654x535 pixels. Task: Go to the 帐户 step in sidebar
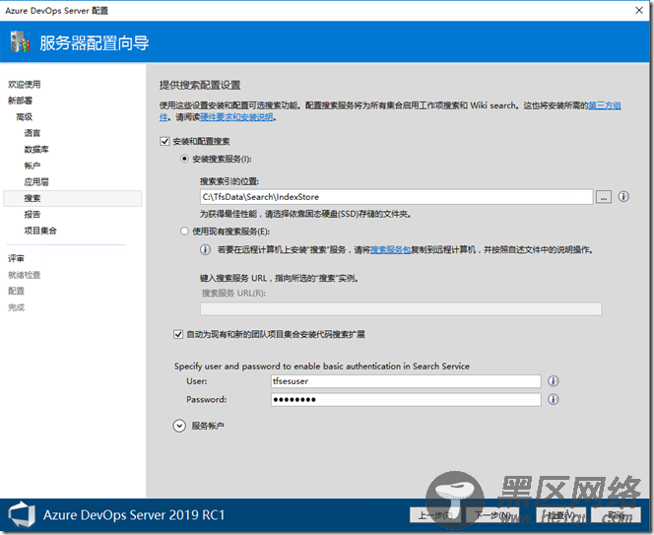33,166
